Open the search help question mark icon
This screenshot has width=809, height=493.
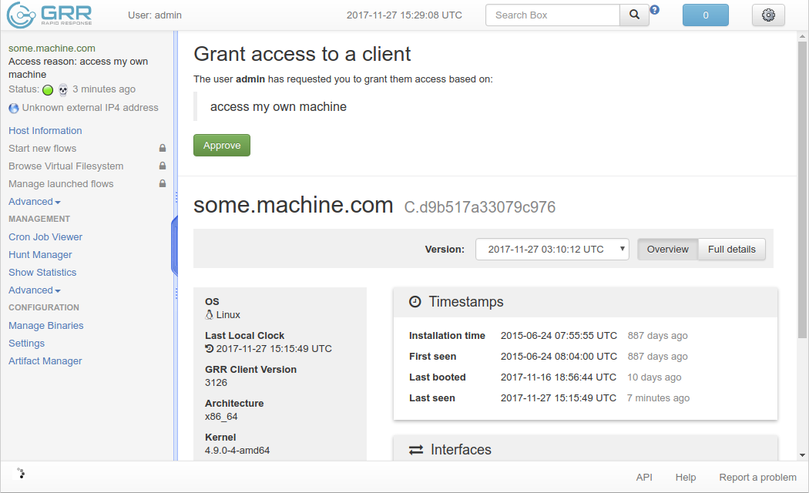coord(654,10)
